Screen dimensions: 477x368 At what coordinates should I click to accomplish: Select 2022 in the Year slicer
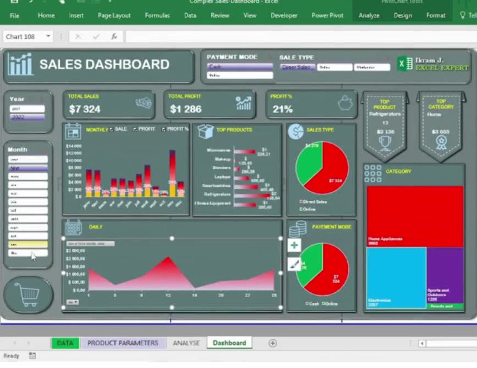tap(26, 116)
